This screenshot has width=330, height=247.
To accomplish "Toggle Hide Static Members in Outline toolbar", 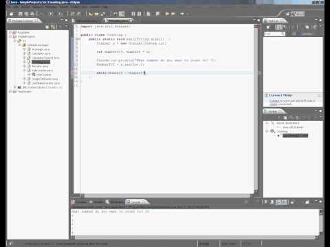I will 298,117.
